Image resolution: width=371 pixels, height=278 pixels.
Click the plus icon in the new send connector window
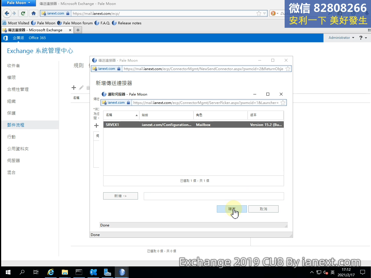coord(97,125)
